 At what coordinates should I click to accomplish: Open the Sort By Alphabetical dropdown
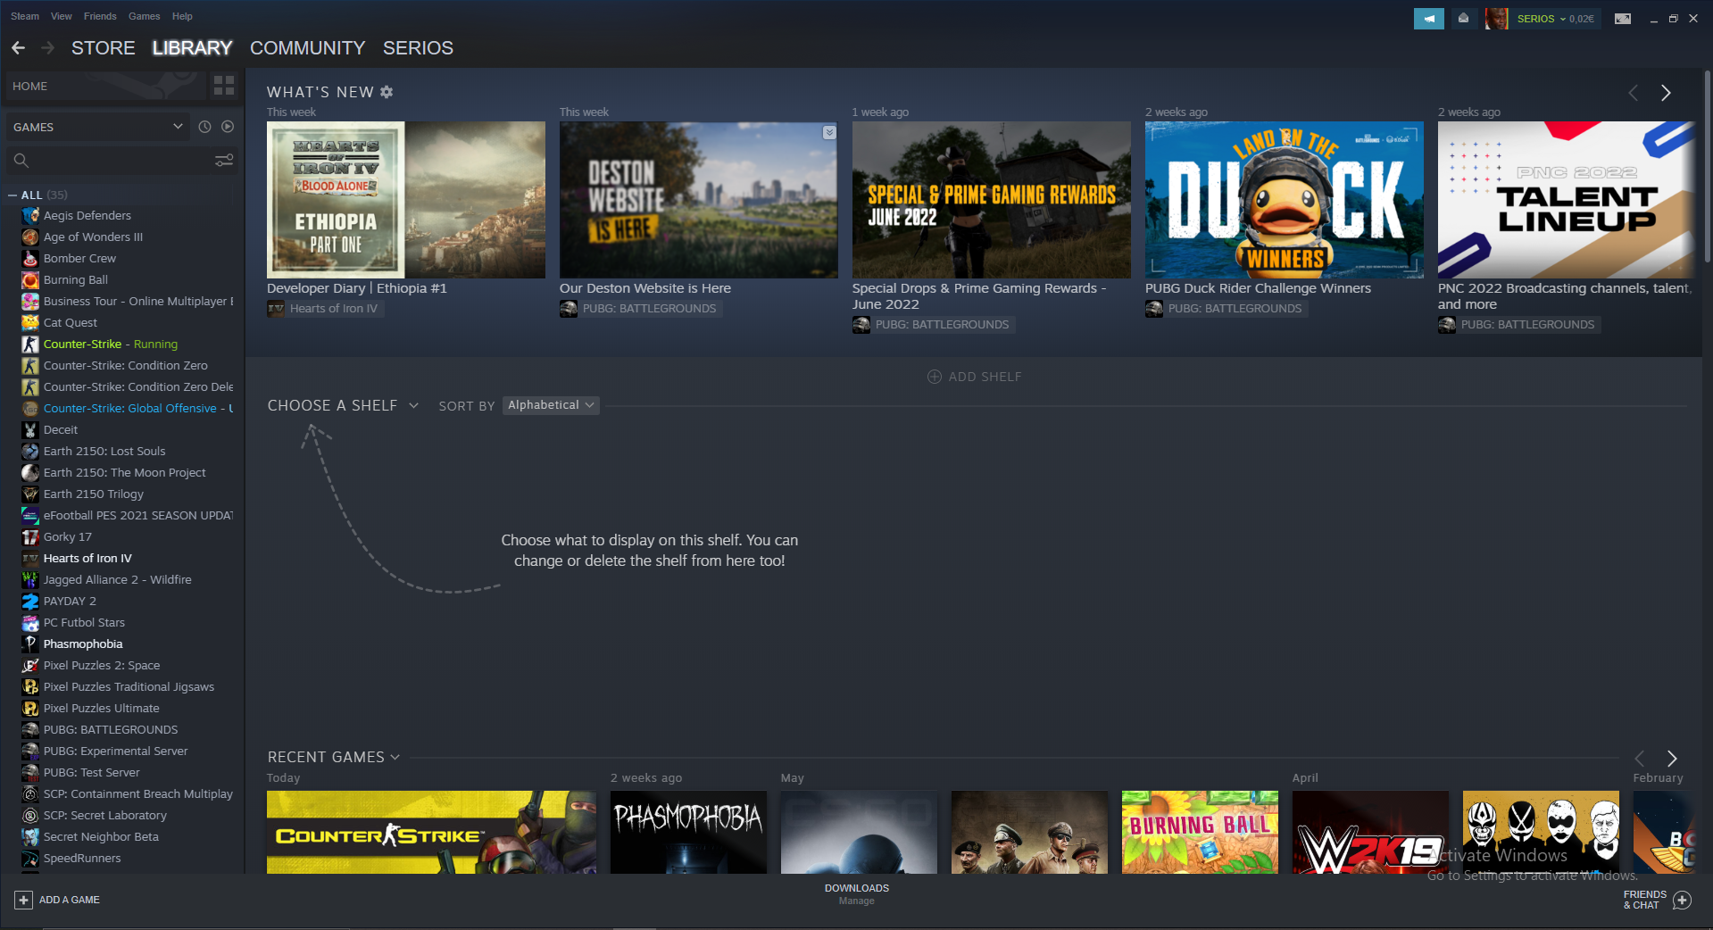(550, 405)
